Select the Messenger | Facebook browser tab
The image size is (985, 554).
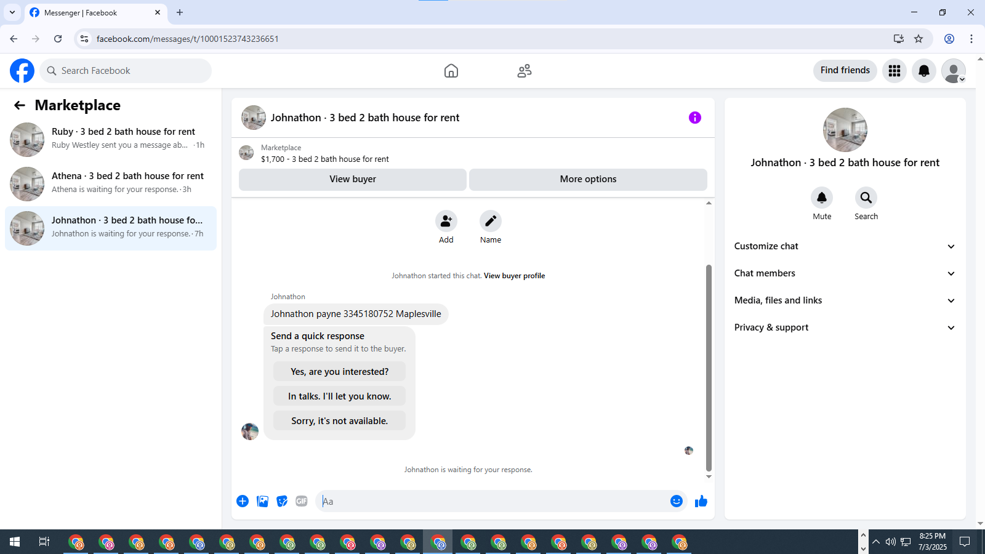click(95, 13)
